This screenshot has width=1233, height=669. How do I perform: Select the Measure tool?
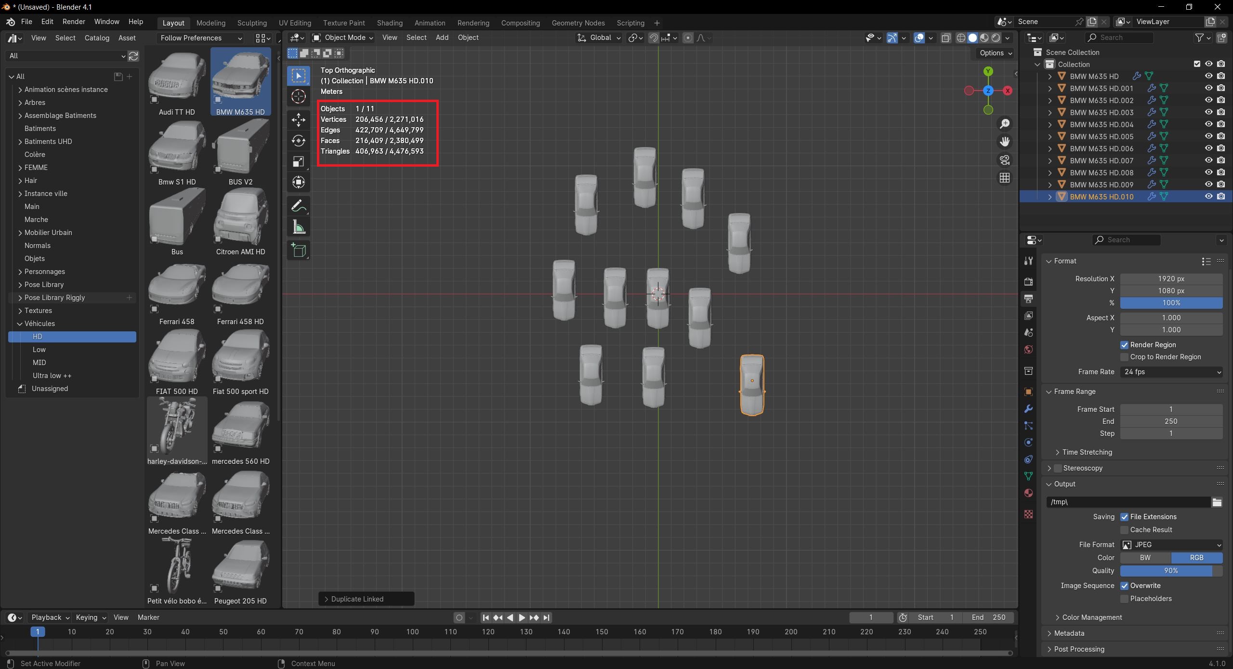[299, 227]
